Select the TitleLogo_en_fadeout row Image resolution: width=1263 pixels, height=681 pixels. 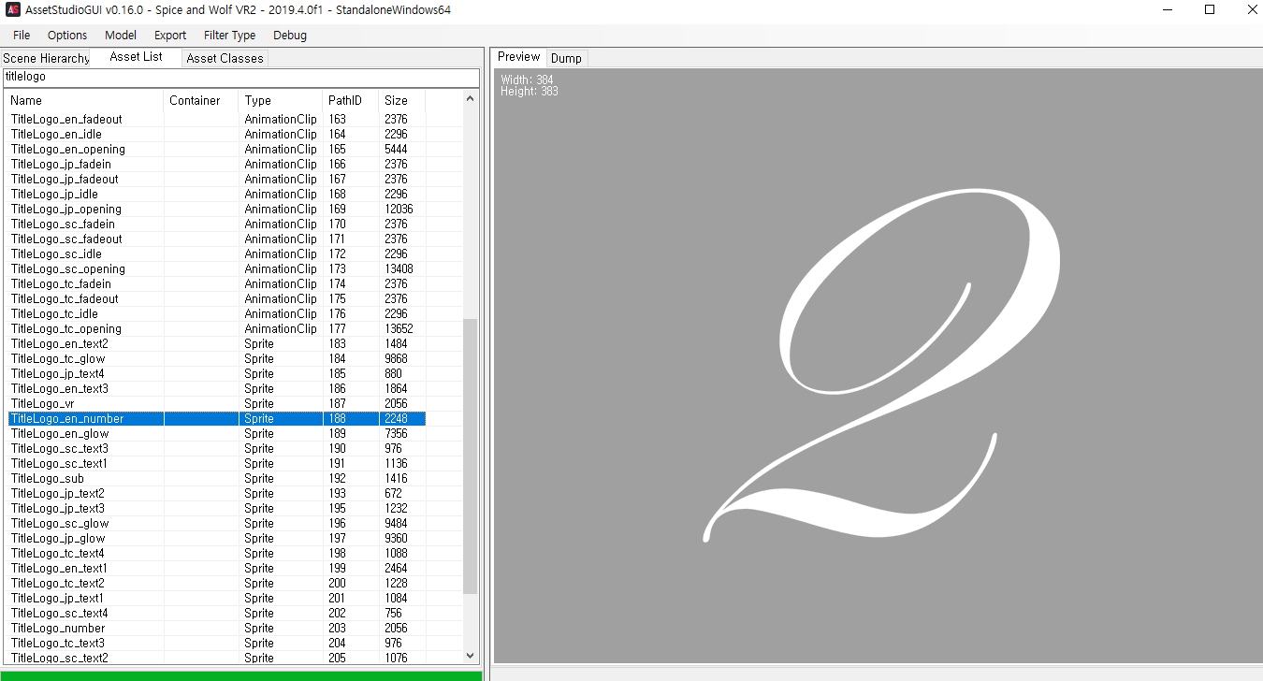(217, 119)
